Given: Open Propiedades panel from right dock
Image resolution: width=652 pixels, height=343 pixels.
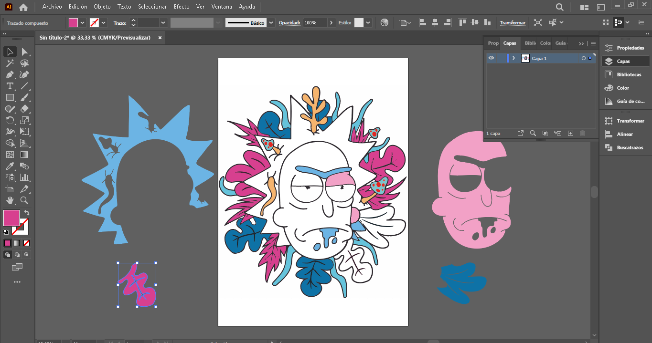Looking at the screenshot, I should tap(625, 48).
